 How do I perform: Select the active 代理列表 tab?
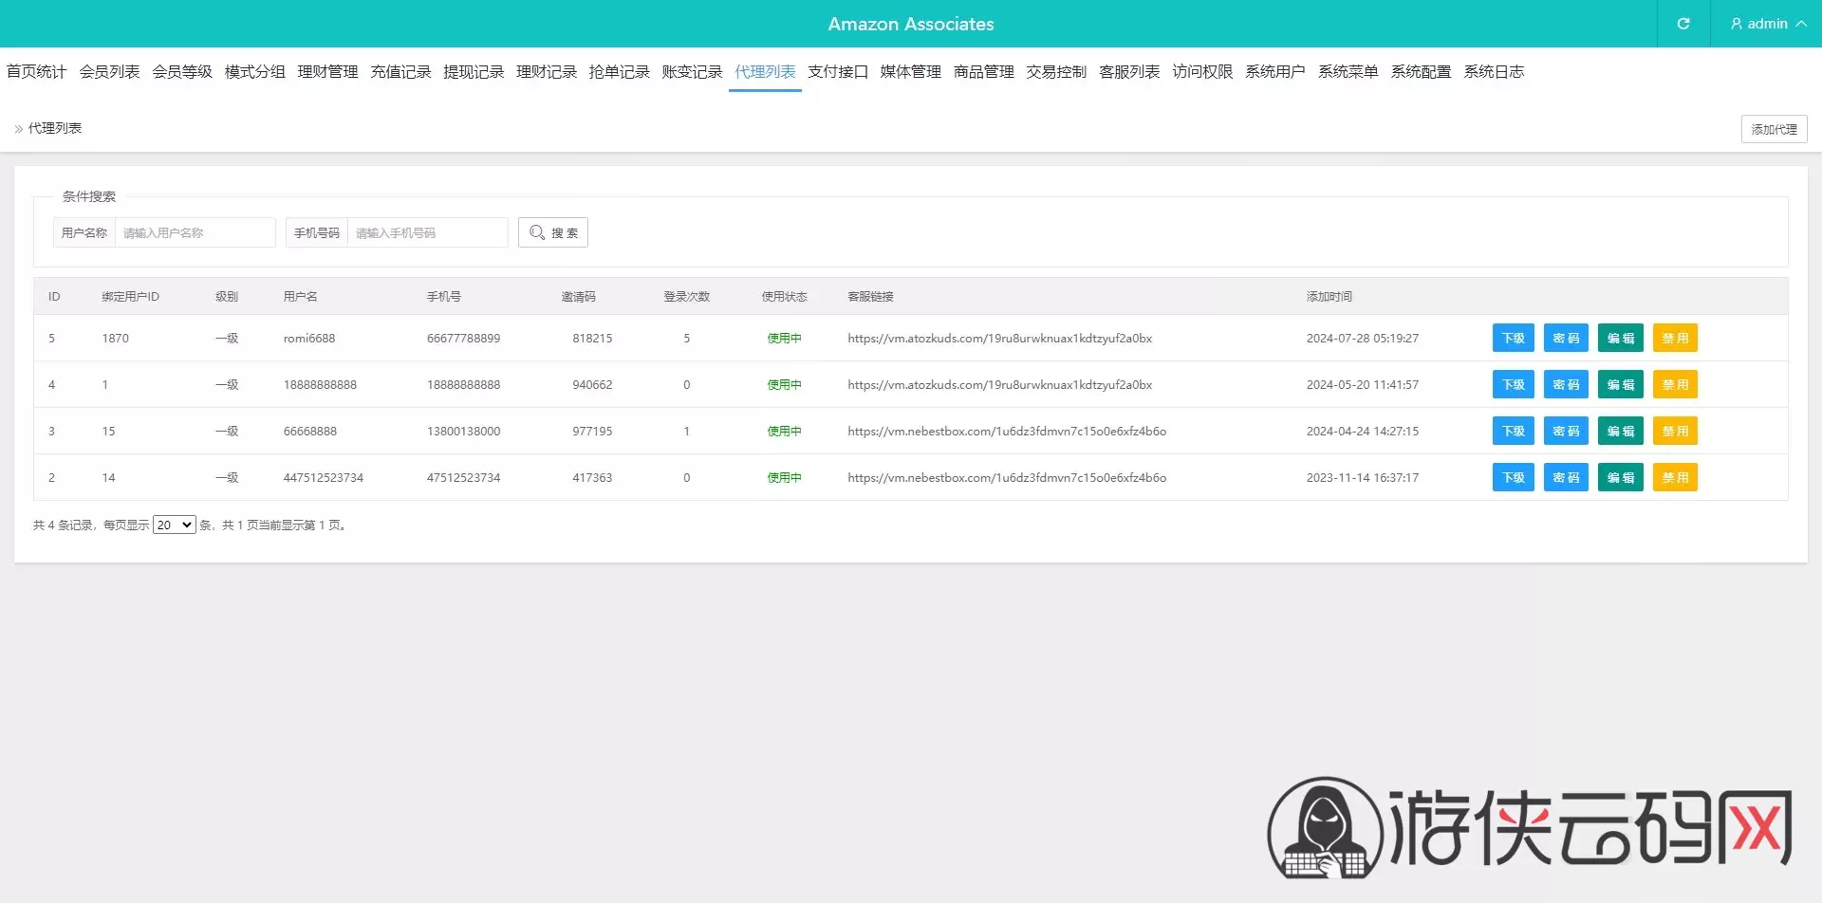(765, 71)
